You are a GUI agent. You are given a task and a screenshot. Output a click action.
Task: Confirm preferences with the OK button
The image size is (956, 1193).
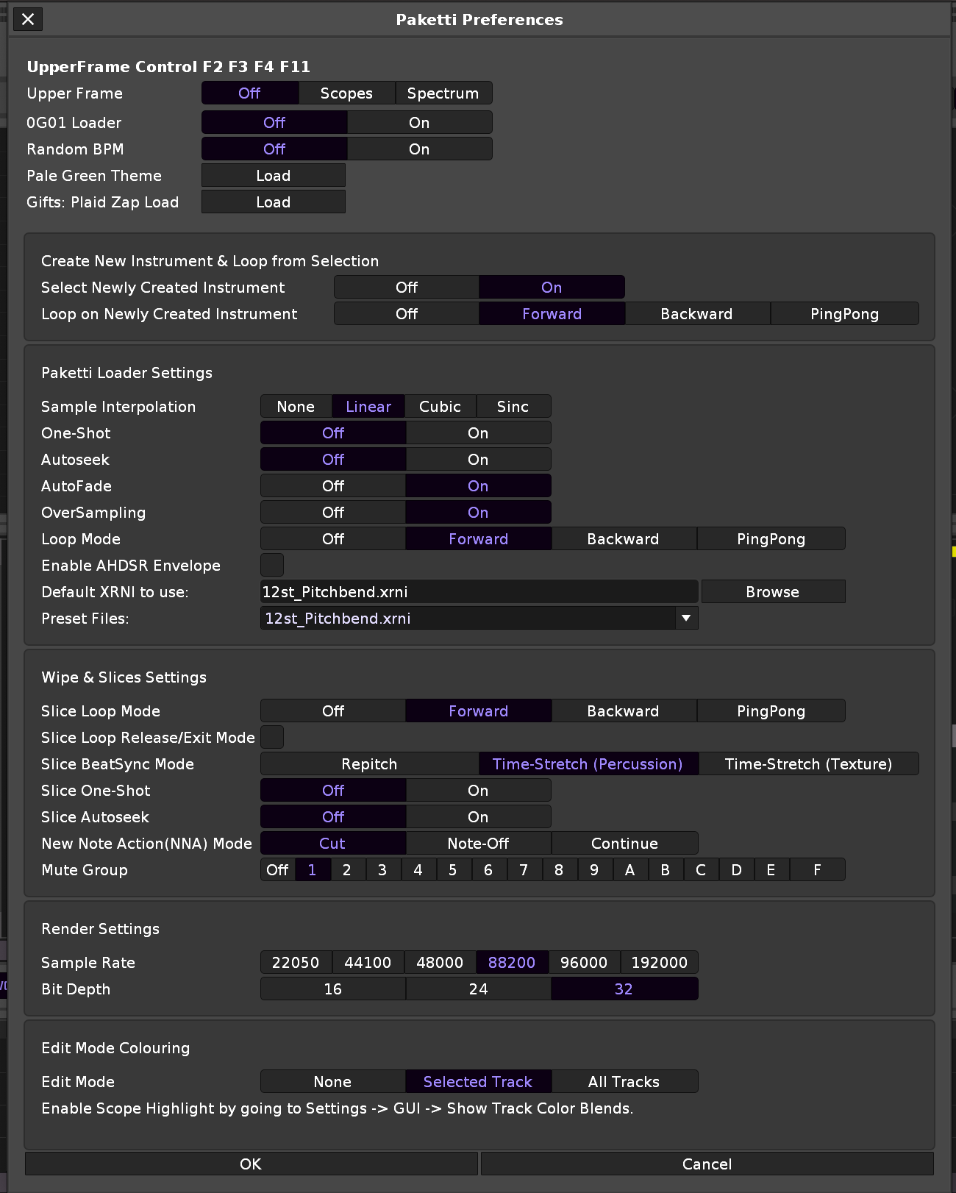251,1164
